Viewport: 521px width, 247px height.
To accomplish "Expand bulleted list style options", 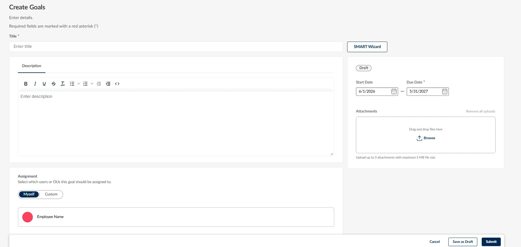I will pyautogui.click(x=79, y=84).
